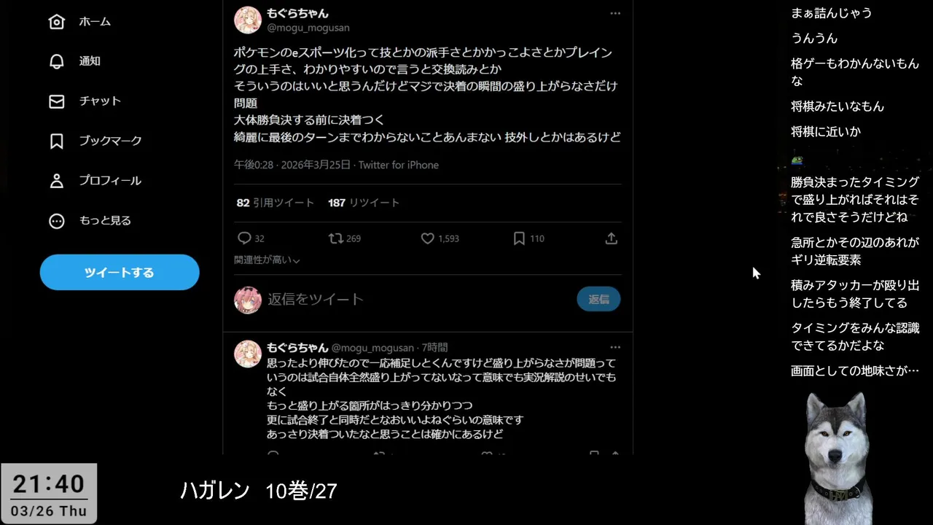This screenshot has height=525, width=933.
Task: Open the 187 リツイート link
Action: coord(364,203)
